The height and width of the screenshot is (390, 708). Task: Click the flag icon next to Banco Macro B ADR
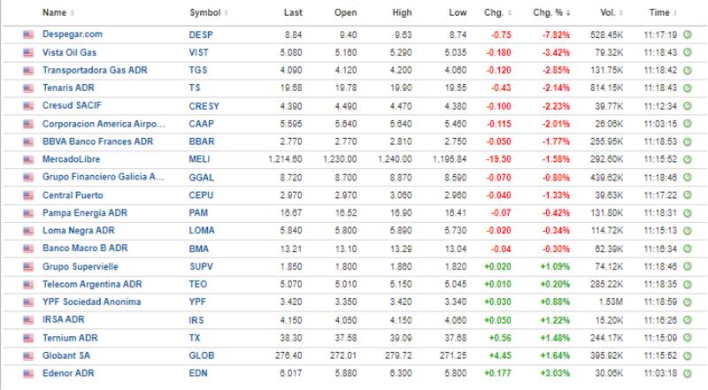[x=28, y=249]
